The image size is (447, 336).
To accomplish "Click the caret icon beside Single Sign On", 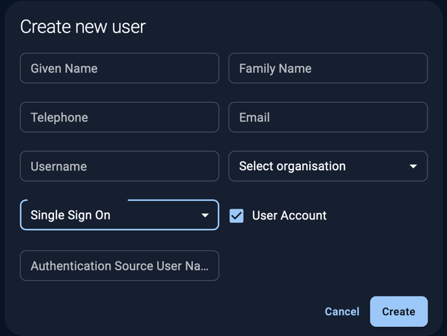I will (205, 215).
